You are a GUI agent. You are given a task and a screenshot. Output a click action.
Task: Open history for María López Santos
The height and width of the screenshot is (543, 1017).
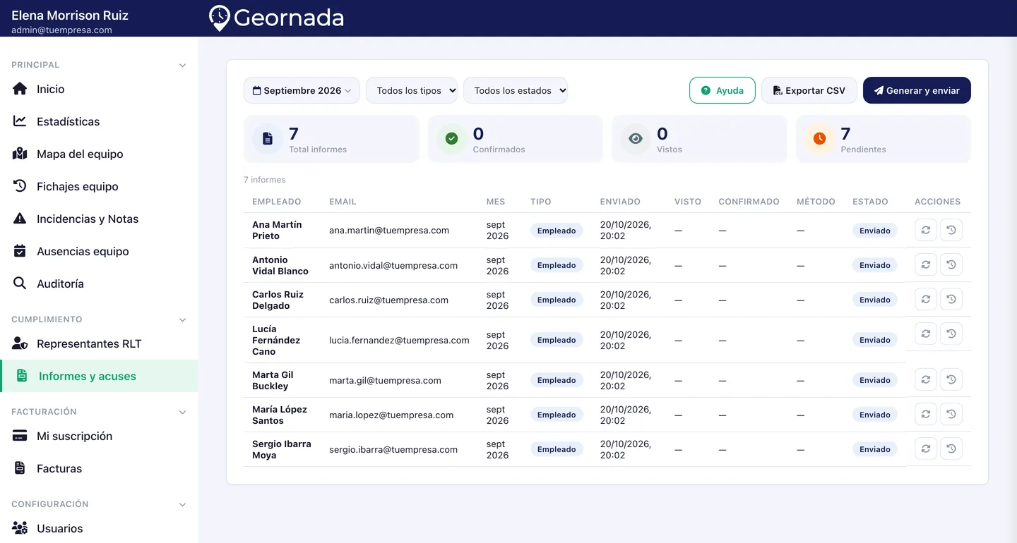point(951,414)
